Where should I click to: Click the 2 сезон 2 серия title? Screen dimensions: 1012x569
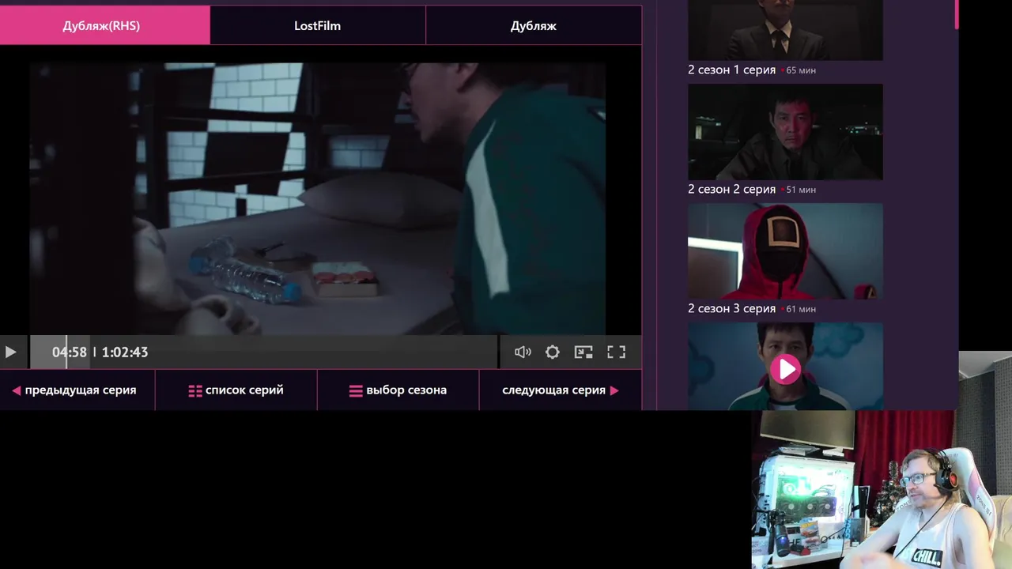731,189
